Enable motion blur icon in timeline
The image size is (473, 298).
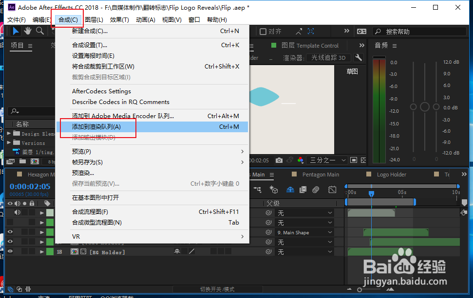[x=316, y=190]
